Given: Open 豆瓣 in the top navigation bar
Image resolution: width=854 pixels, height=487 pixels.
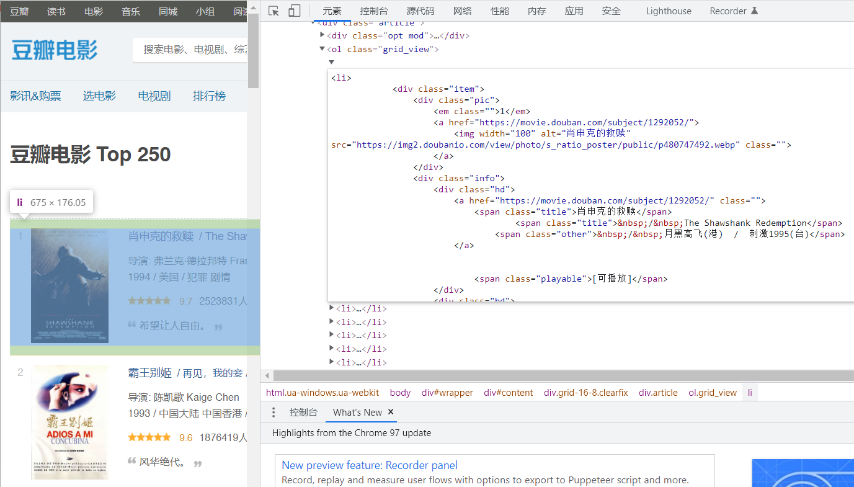Looking at the screenshot, I should coord(19,11).
